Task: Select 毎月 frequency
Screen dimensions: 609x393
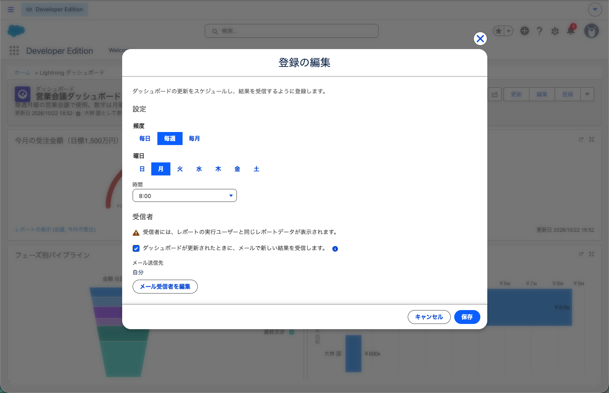Action: point(194,139)
